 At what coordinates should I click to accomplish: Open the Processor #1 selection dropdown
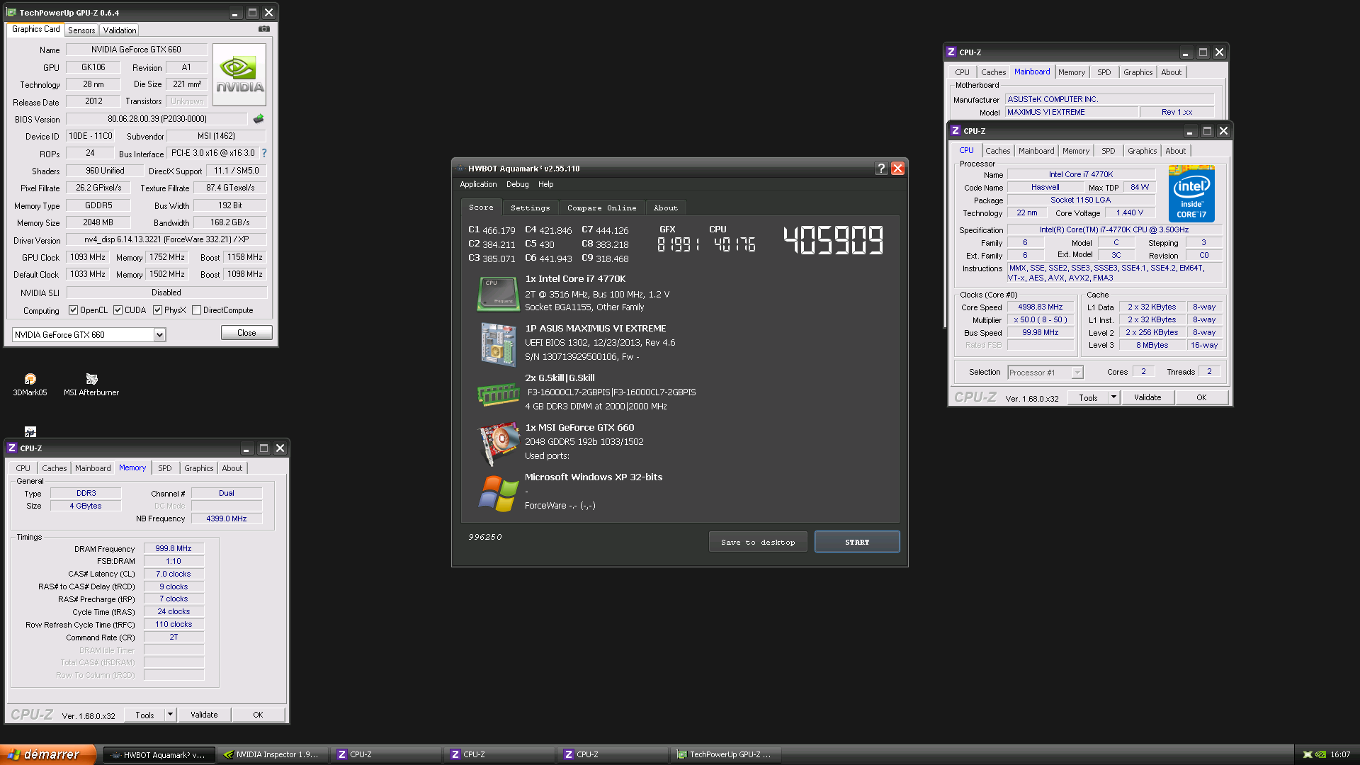pos(1077,373)
